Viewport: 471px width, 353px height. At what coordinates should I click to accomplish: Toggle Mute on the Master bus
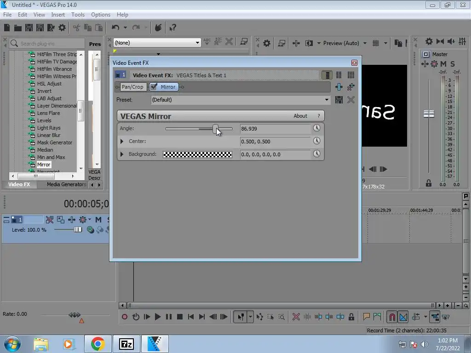[x=443, y=64]
